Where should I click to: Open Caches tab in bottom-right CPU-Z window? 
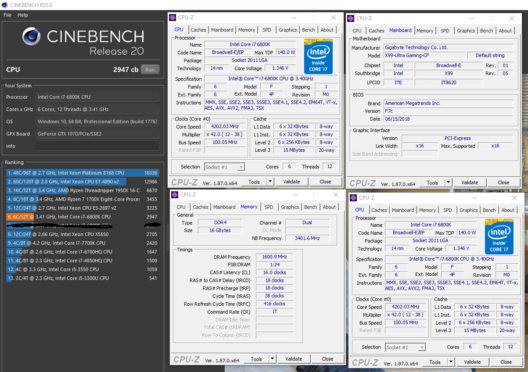click(379, 210)
